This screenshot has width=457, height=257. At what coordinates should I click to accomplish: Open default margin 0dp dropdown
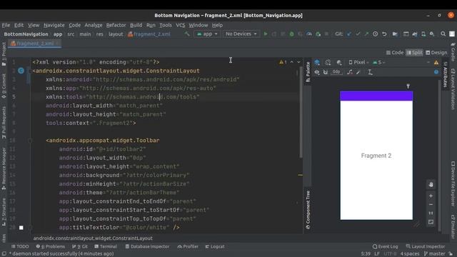point(336,72)
